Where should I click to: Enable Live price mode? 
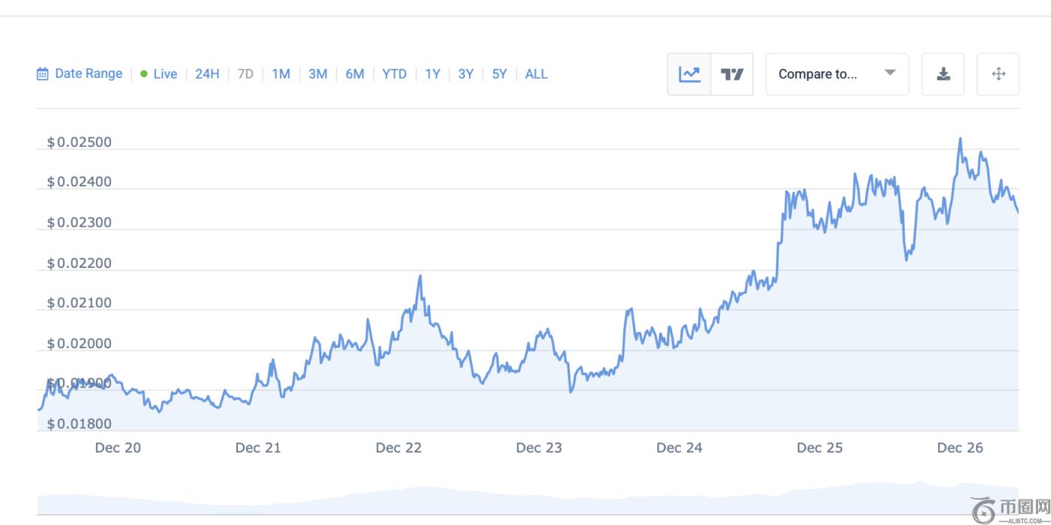165,73
